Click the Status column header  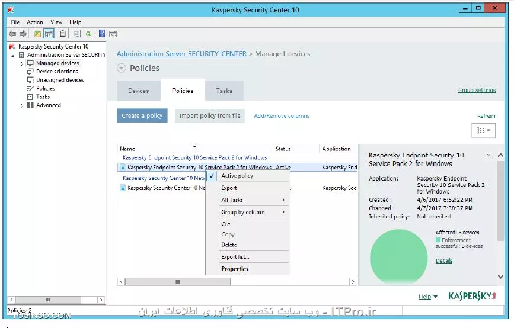click(296, 149)
